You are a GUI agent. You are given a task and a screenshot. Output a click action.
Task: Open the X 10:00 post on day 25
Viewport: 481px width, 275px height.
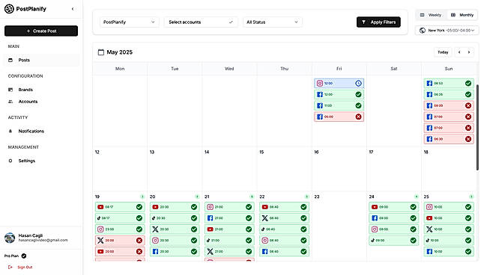[x=449, y=229]
